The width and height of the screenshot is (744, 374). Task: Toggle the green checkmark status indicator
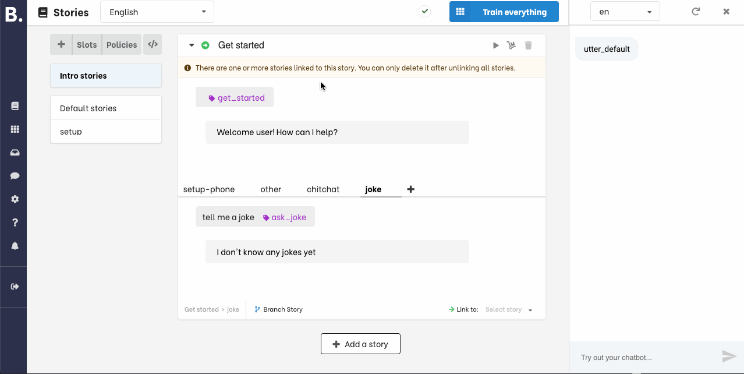click(x=424, y=11)
